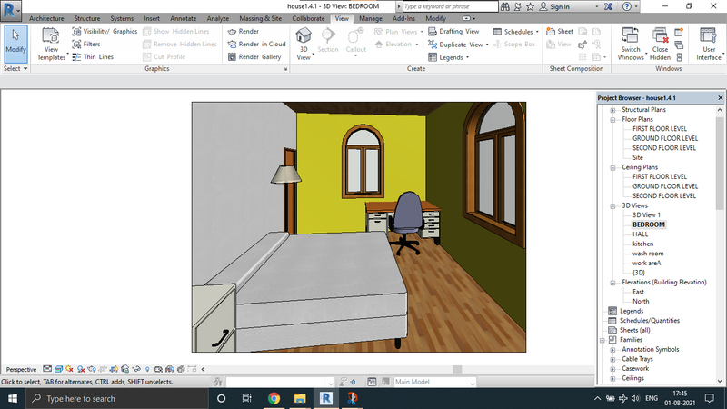Open the Legends dropdown
Screen dimensions: 727x409
[448, 57]
